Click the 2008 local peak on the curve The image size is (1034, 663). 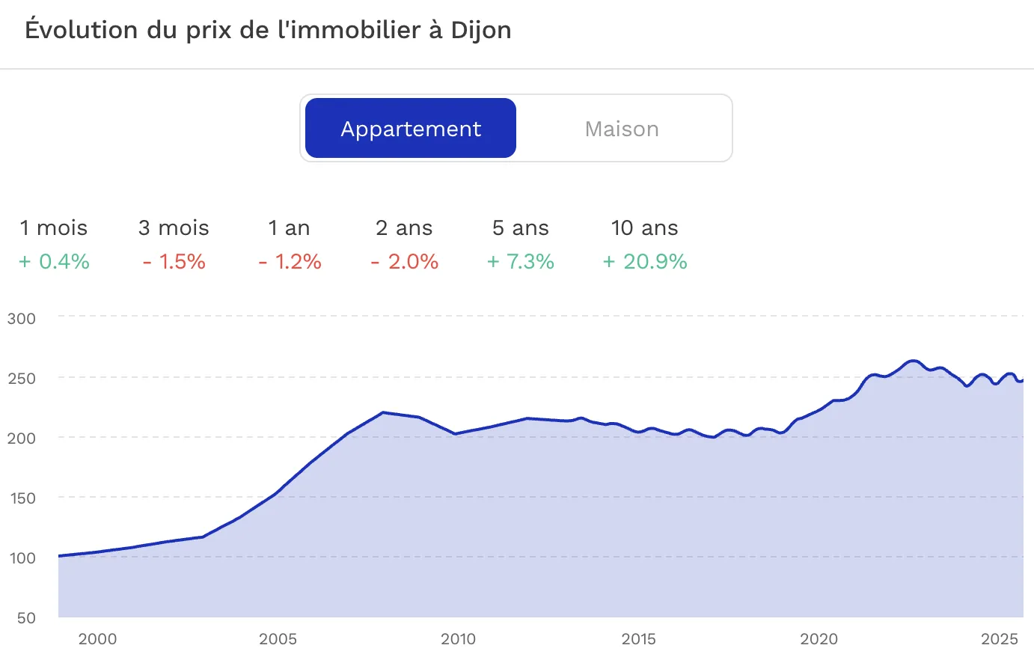pyautogui.click(x=383, y=412)
